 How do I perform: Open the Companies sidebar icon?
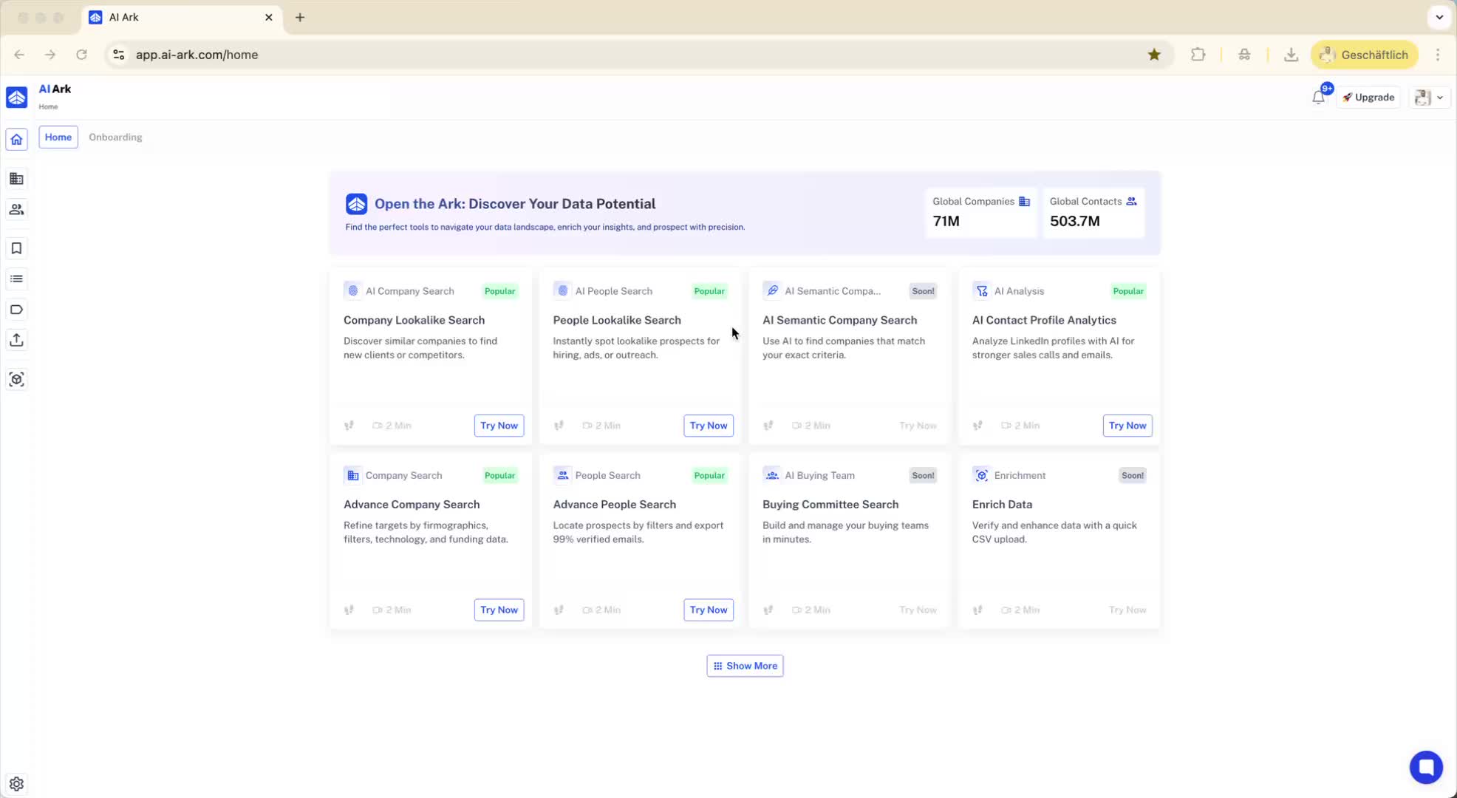coord(16,179)
